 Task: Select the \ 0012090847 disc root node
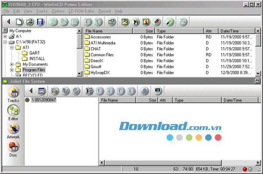tap(43, 100)
